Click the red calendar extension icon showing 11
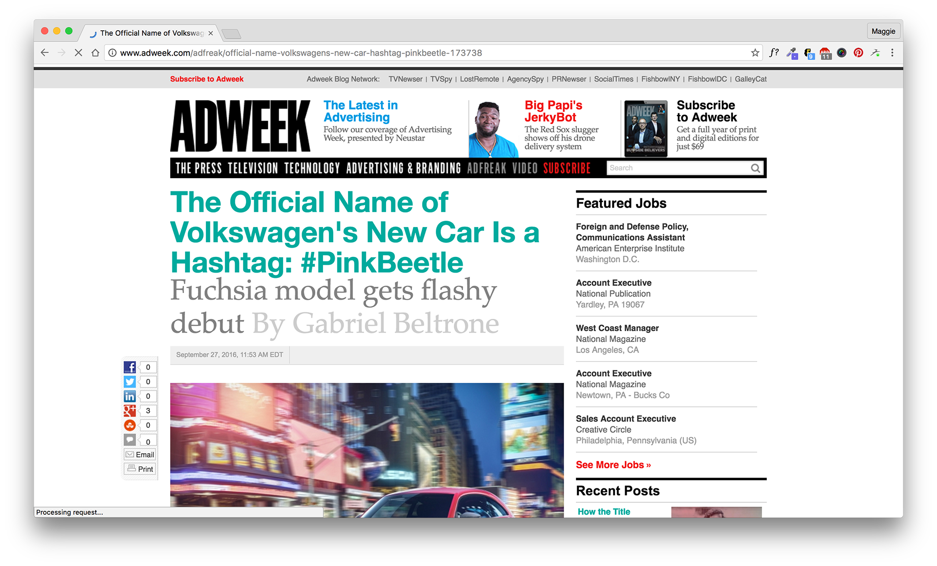Viewport: 937px width, 566px height. point(825,53)
